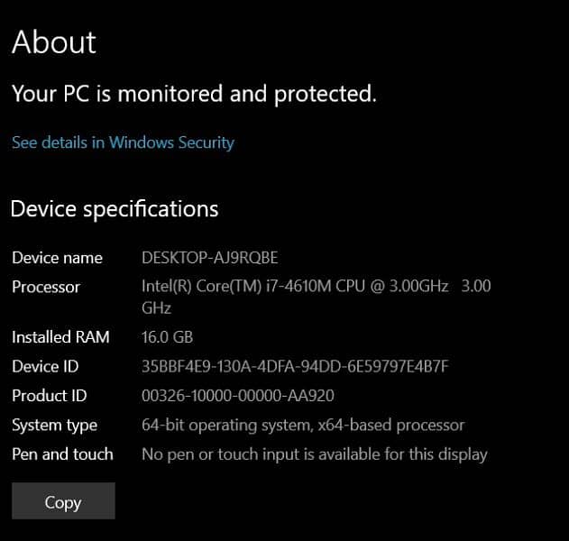569x541 pixels.
Task: Click 'Your PC is monitored and protected' text
Action: pyautogui.click(x=193, y=93)
